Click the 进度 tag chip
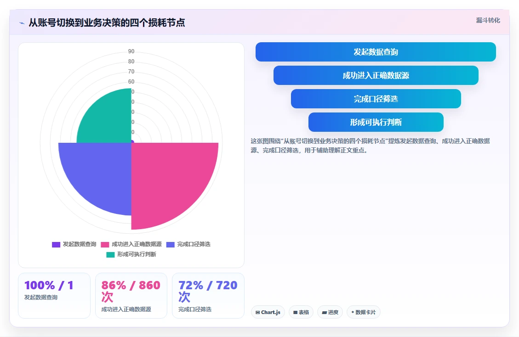This screenshot has height=337, width=519. pyautogui.click(x=330, y=312)
